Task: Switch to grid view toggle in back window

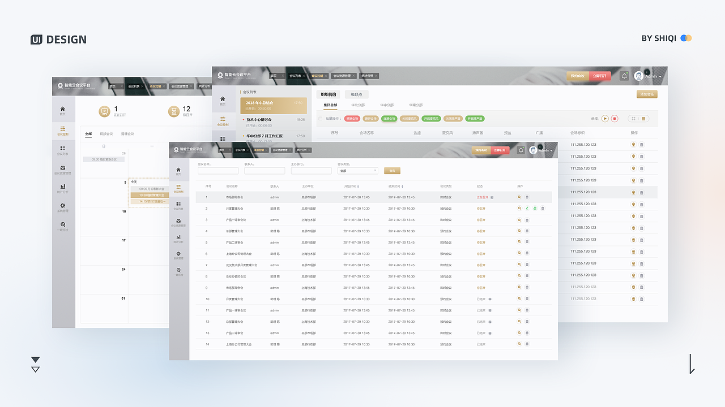Action: (633, 119)
